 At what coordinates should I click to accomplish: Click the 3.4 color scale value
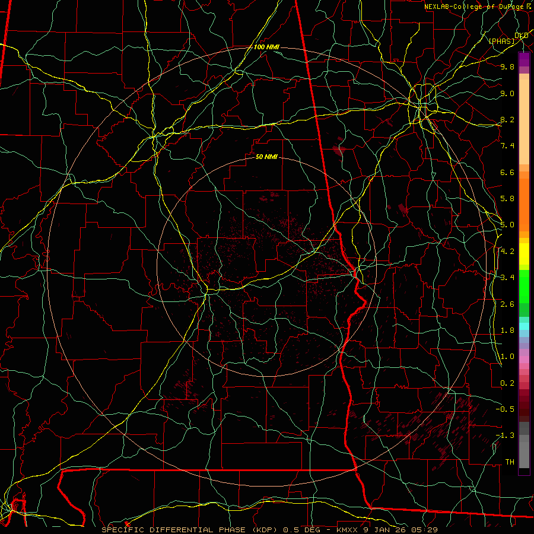point(507,278)
